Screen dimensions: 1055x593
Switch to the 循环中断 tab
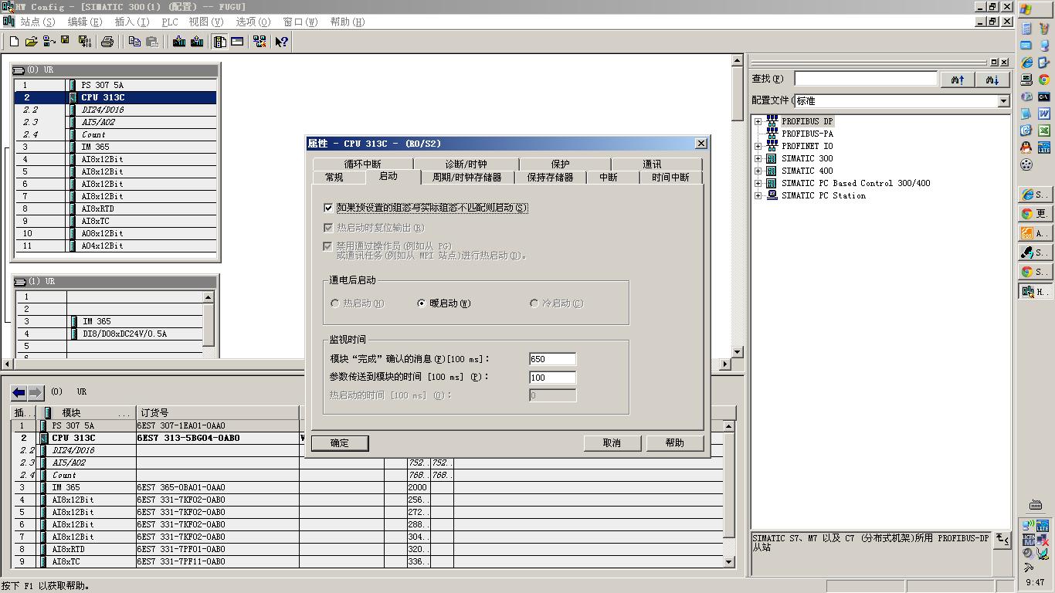[x=363, y=164]
